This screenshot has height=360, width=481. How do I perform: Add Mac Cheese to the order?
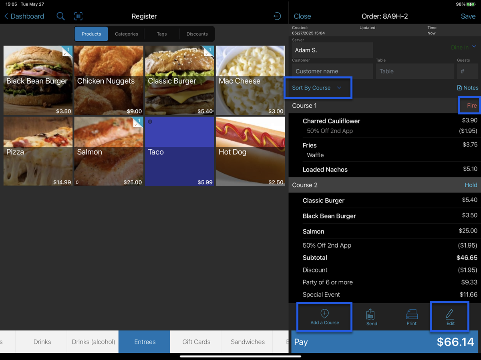point(250,80)
